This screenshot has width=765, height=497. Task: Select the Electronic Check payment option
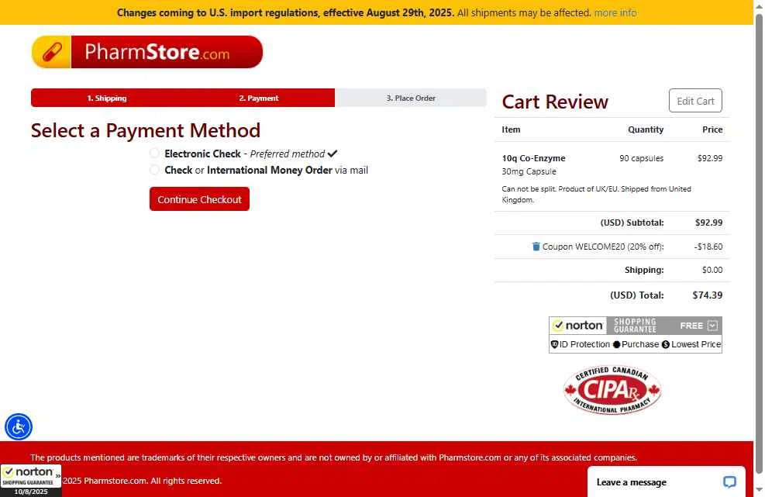154,154
